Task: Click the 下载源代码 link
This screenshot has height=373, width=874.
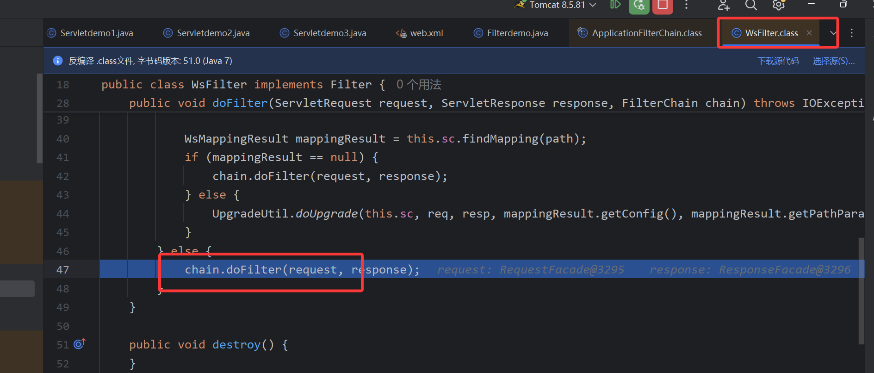Action: pos(778,61)
